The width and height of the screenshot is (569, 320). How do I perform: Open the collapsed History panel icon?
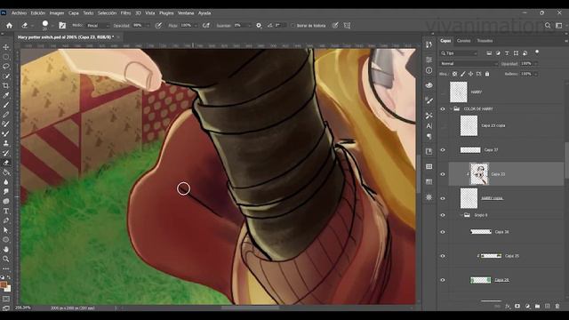pyautogui.click(x=429, y=44)
